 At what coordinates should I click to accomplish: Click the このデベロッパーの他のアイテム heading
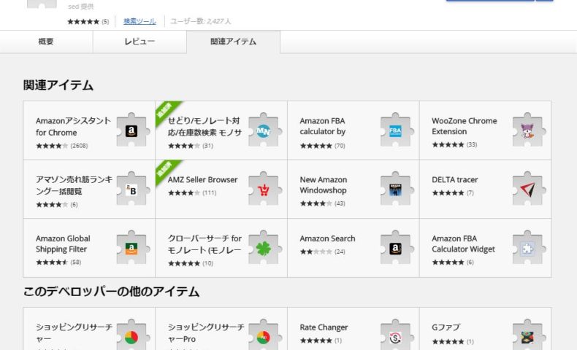(111, 292)
